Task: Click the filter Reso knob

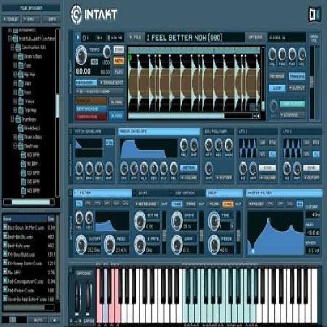Action: pos(110,245)
